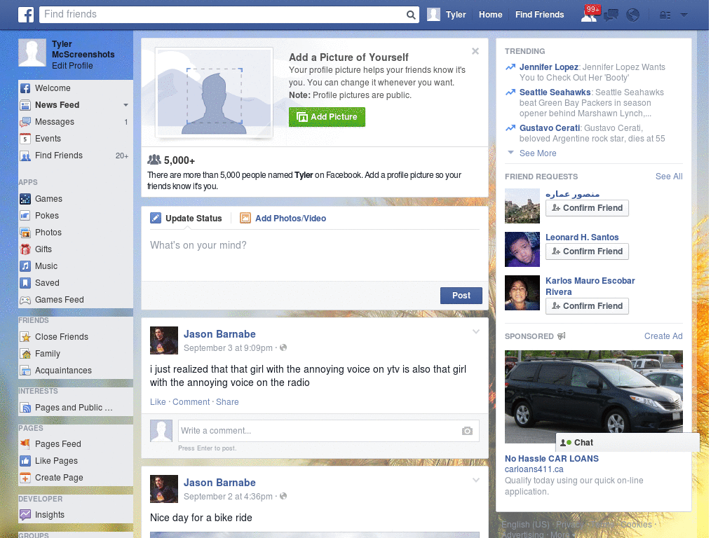Screen dimensions: 718x538
Task: Click Jason Barnabe name on September 3 post
Action: pos(219,334)
